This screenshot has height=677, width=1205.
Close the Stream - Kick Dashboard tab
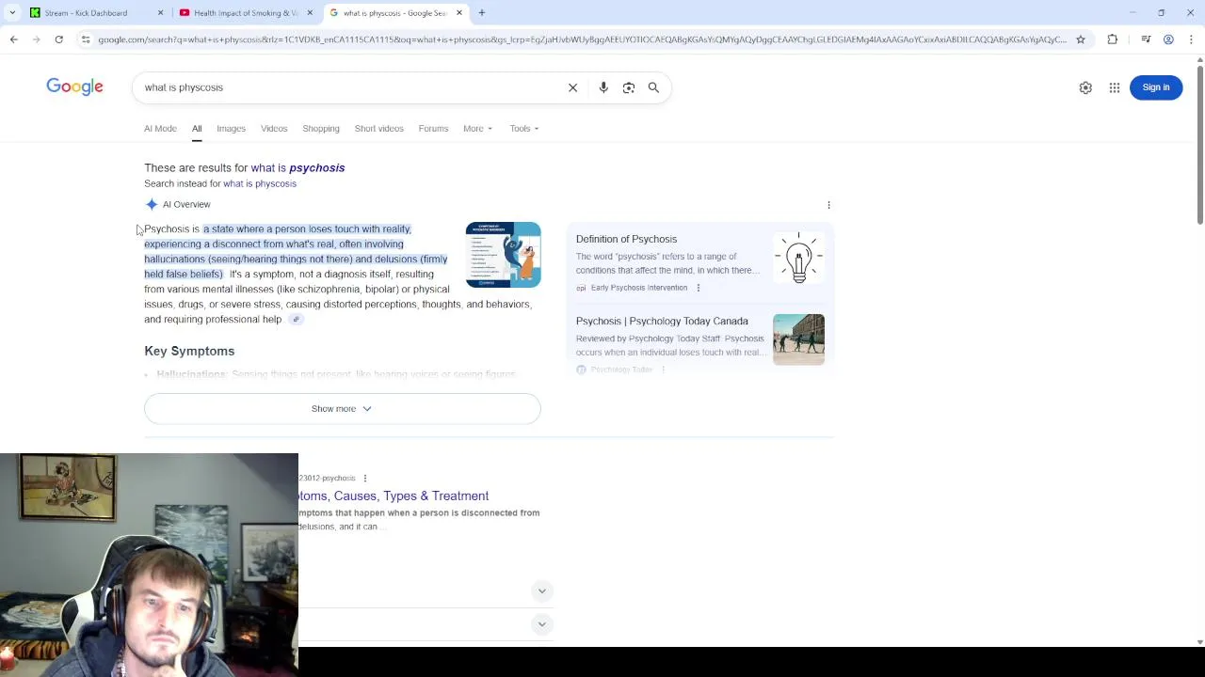160,13
